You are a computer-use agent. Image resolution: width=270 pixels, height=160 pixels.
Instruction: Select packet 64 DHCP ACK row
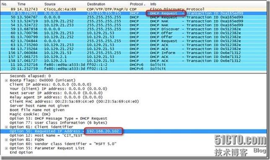click(x=133, y=49)
